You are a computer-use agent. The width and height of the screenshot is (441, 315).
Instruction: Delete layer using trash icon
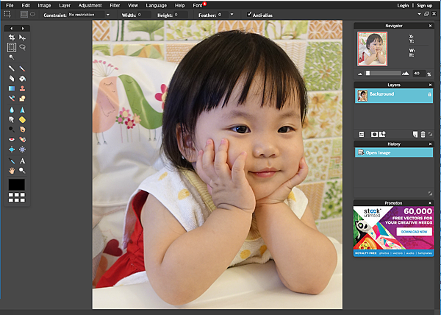coord(423,135)
